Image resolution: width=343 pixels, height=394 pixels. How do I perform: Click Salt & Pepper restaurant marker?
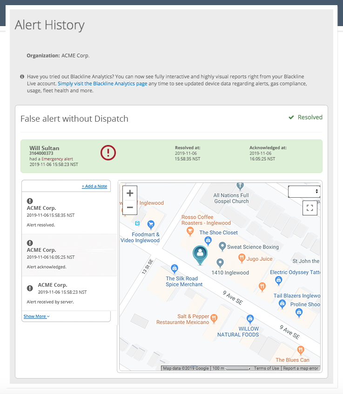[x=214, y=318]
